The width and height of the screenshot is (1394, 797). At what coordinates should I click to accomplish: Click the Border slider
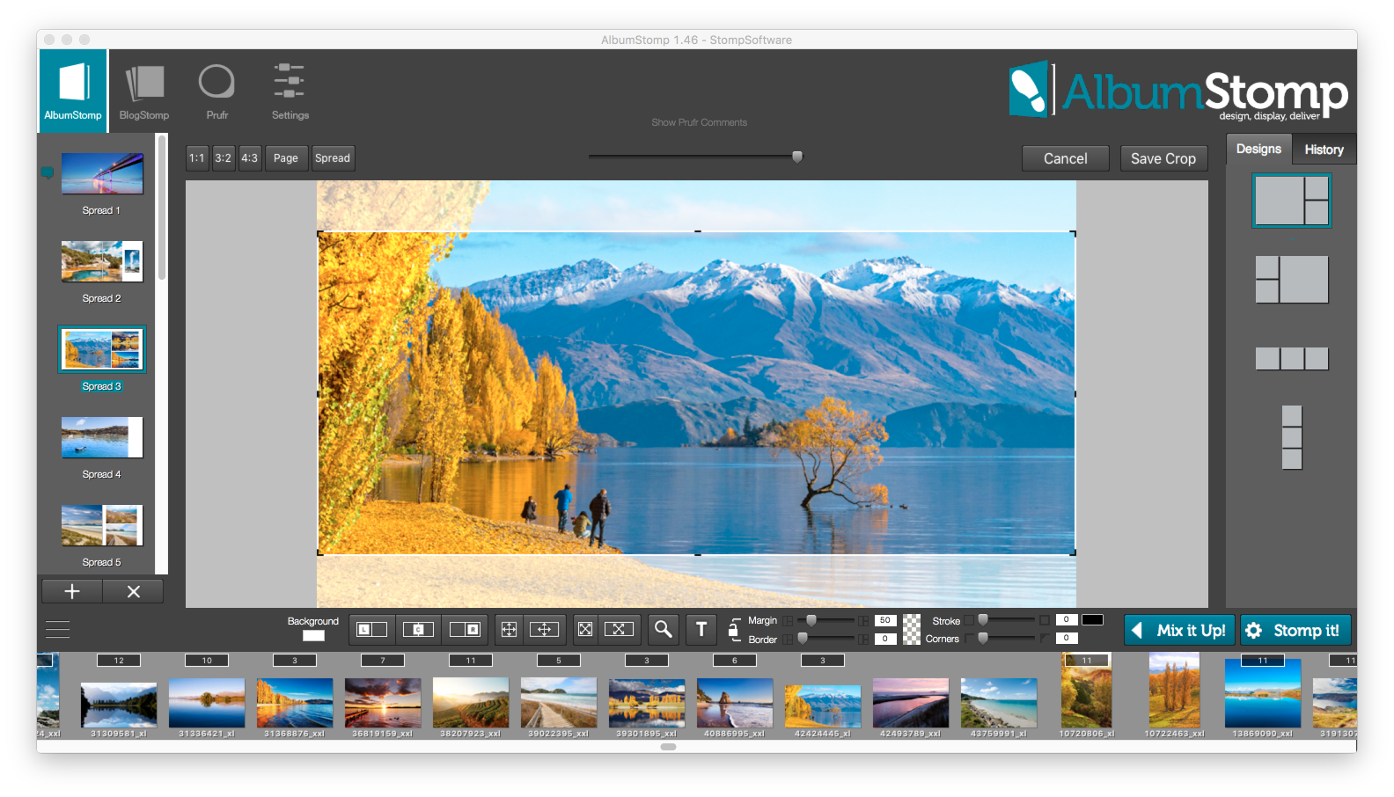click(825, 639)
